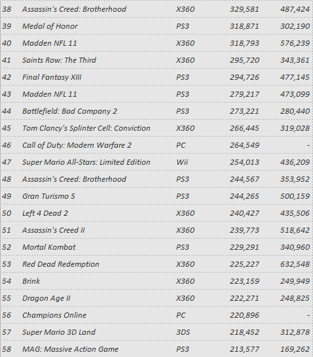This screenshot has height=357, width=313.
Task: Click Red Dead Redemption game title
Action: coord(61,264)
